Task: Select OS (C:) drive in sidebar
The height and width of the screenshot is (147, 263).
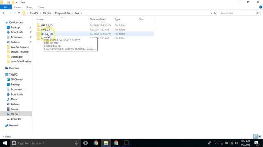Action: [x=15, y=114]
